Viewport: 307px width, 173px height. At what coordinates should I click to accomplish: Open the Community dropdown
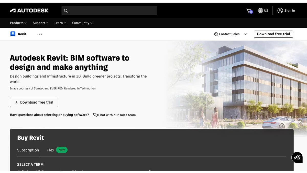click(x=82, y=23)
